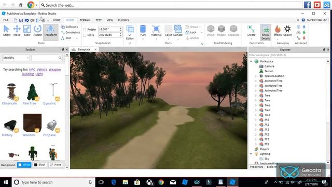
Task: Click the Weapon search suggestion link
Action: click(54, 70)
